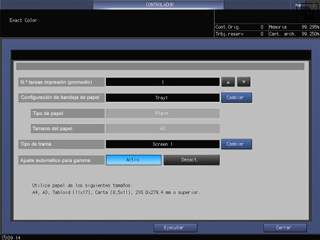The width and height of the screenshot is (320, 240).
Task: Click the 'Utilice papel de los siguientes tamaños' note
Action: 82,186
